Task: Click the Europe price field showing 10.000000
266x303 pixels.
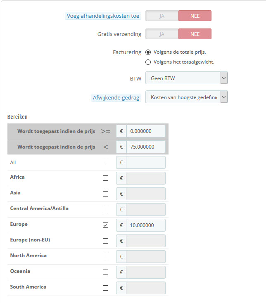Action: [145, 225]
